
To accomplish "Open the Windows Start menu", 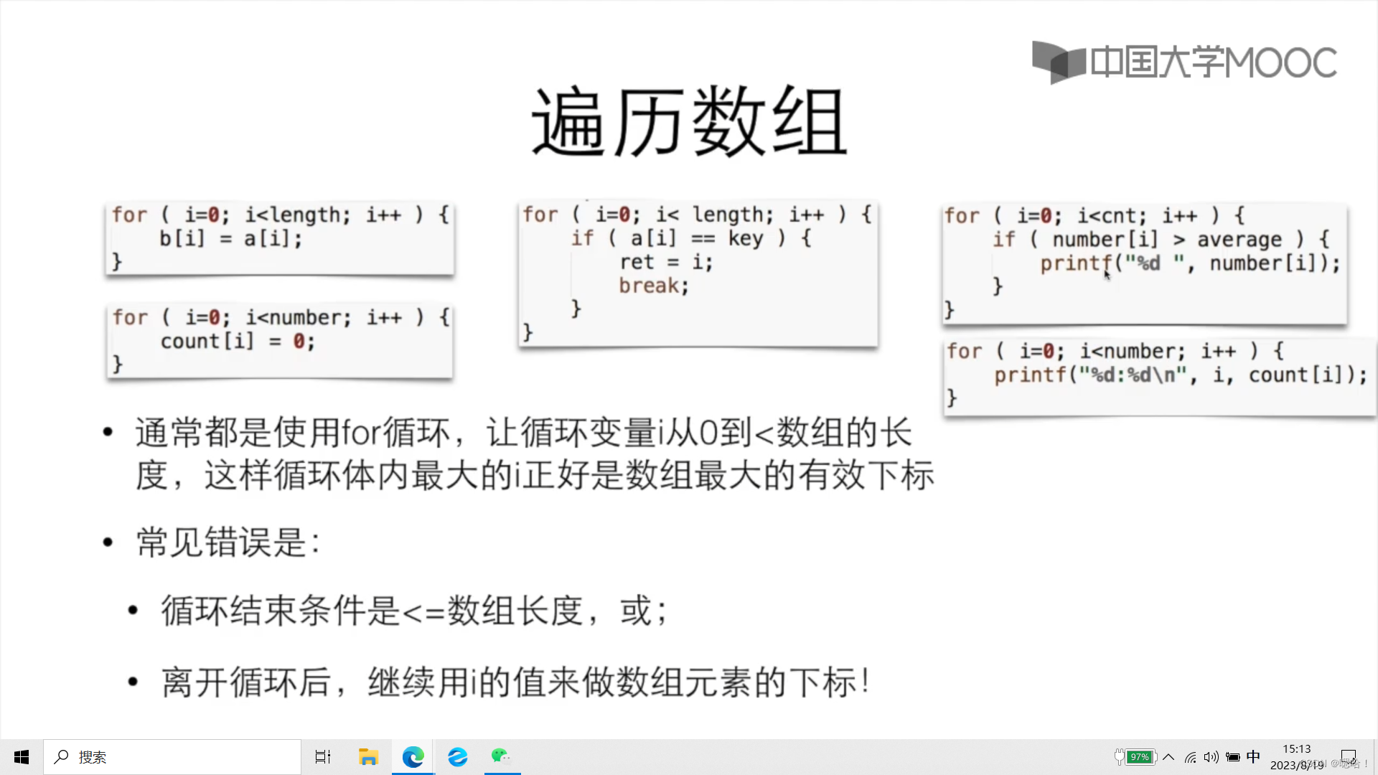I will point(22,757).
